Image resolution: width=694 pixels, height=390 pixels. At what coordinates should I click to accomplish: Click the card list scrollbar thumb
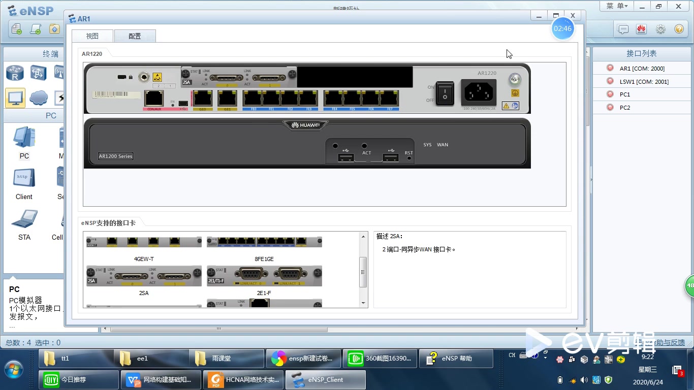[363, 272]
